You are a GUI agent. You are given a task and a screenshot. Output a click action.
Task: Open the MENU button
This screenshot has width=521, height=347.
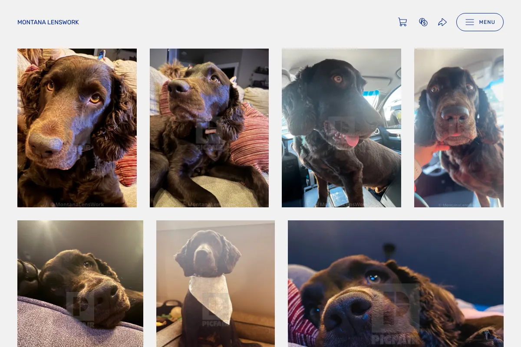click(x=480, y=22)
